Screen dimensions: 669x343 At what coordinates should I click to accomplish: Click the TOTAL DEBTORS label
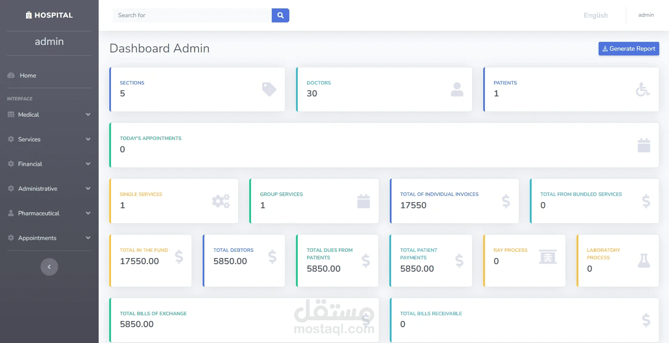[x=233, y=250]
